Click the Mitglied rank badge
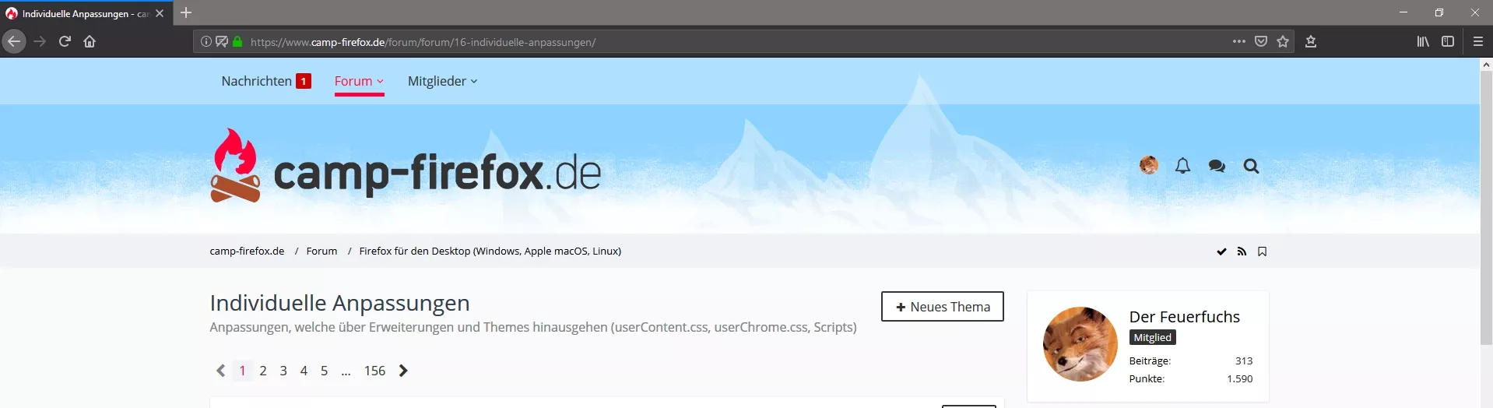Viewport: 1493px width, 408px height. point(1152,337)
